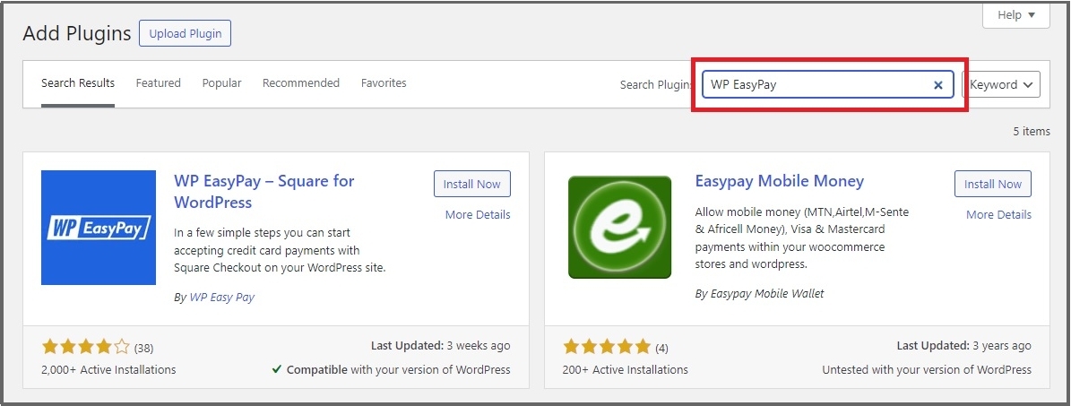Click the 200+ Active Installations text
Viewport: 1071px width, 406px height.
point(626,370)
